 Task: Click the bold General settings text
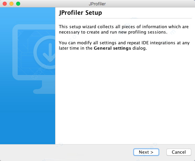pos(112,48)
